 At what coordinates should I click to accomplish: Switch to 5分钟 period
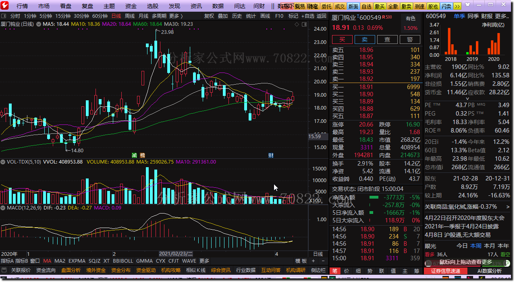click(x=46, y=16)
